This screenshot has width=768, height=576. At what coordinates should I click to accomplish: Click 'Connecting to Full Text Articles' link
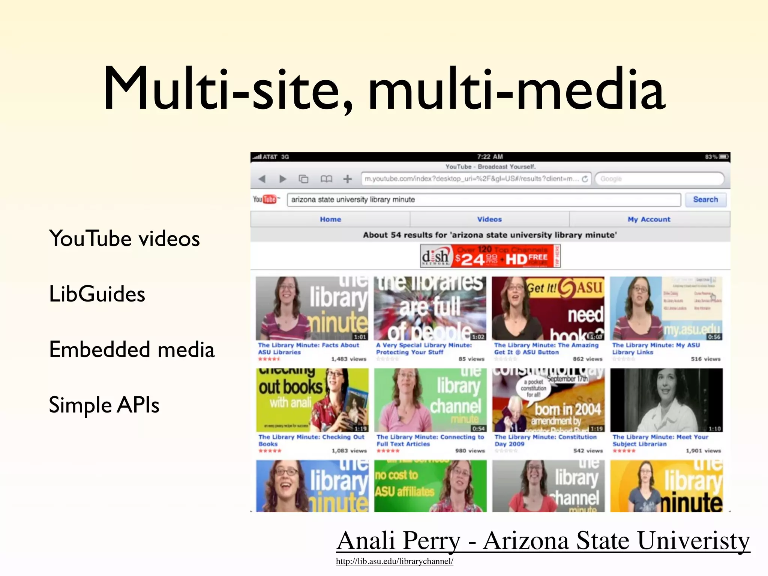pyautogui.click(x=430, y=440)
